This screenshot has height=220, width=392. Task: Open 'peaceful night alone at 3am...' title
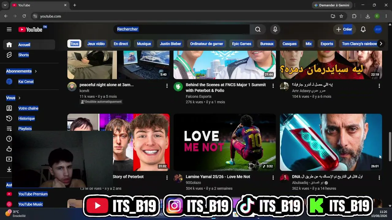point(107,85)
